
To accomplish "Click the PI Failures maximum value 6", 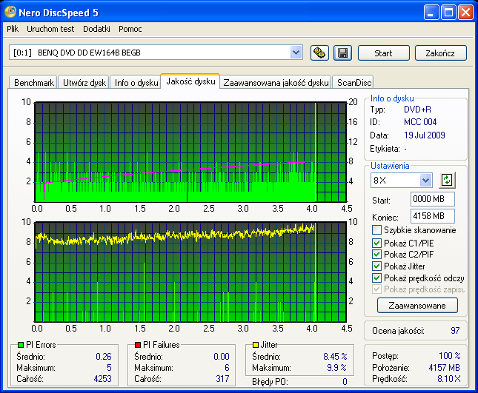I will [227, 367].
